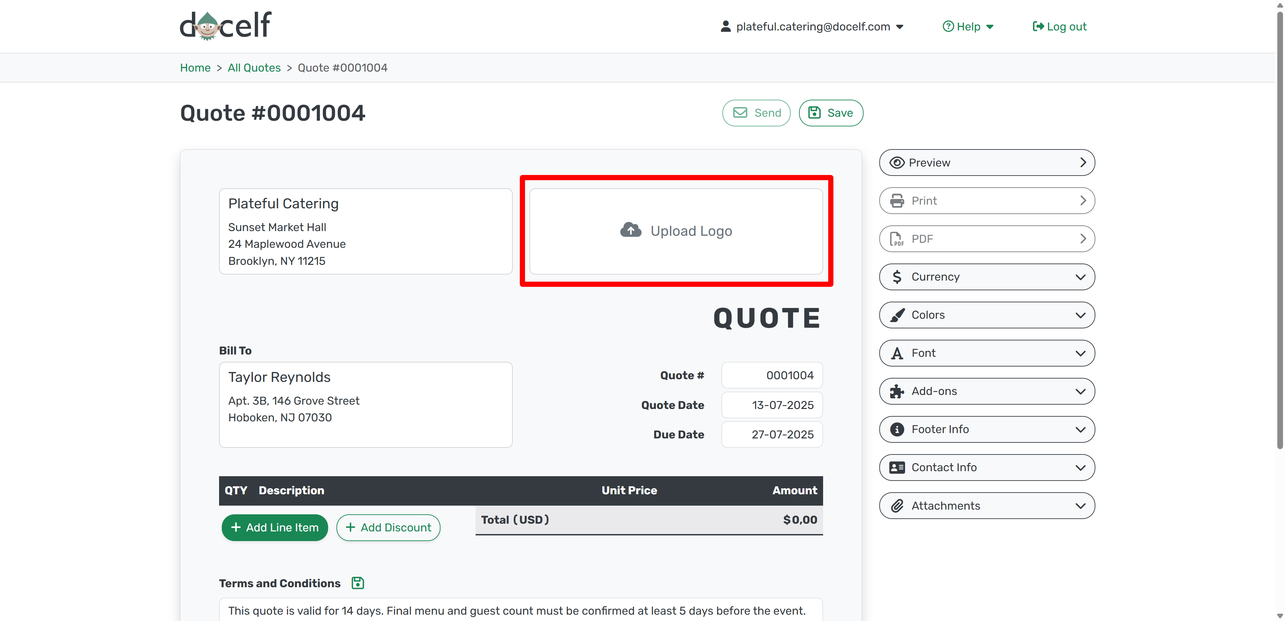Expand the Font panel chevron
The width and height of the screenshot is (1285, 621).
(1080, 354)
